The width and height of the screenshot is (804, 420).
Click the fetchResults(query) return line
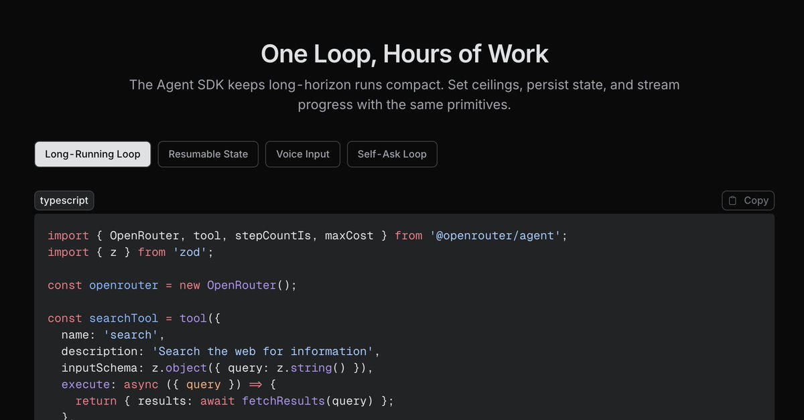click(234, 401)
